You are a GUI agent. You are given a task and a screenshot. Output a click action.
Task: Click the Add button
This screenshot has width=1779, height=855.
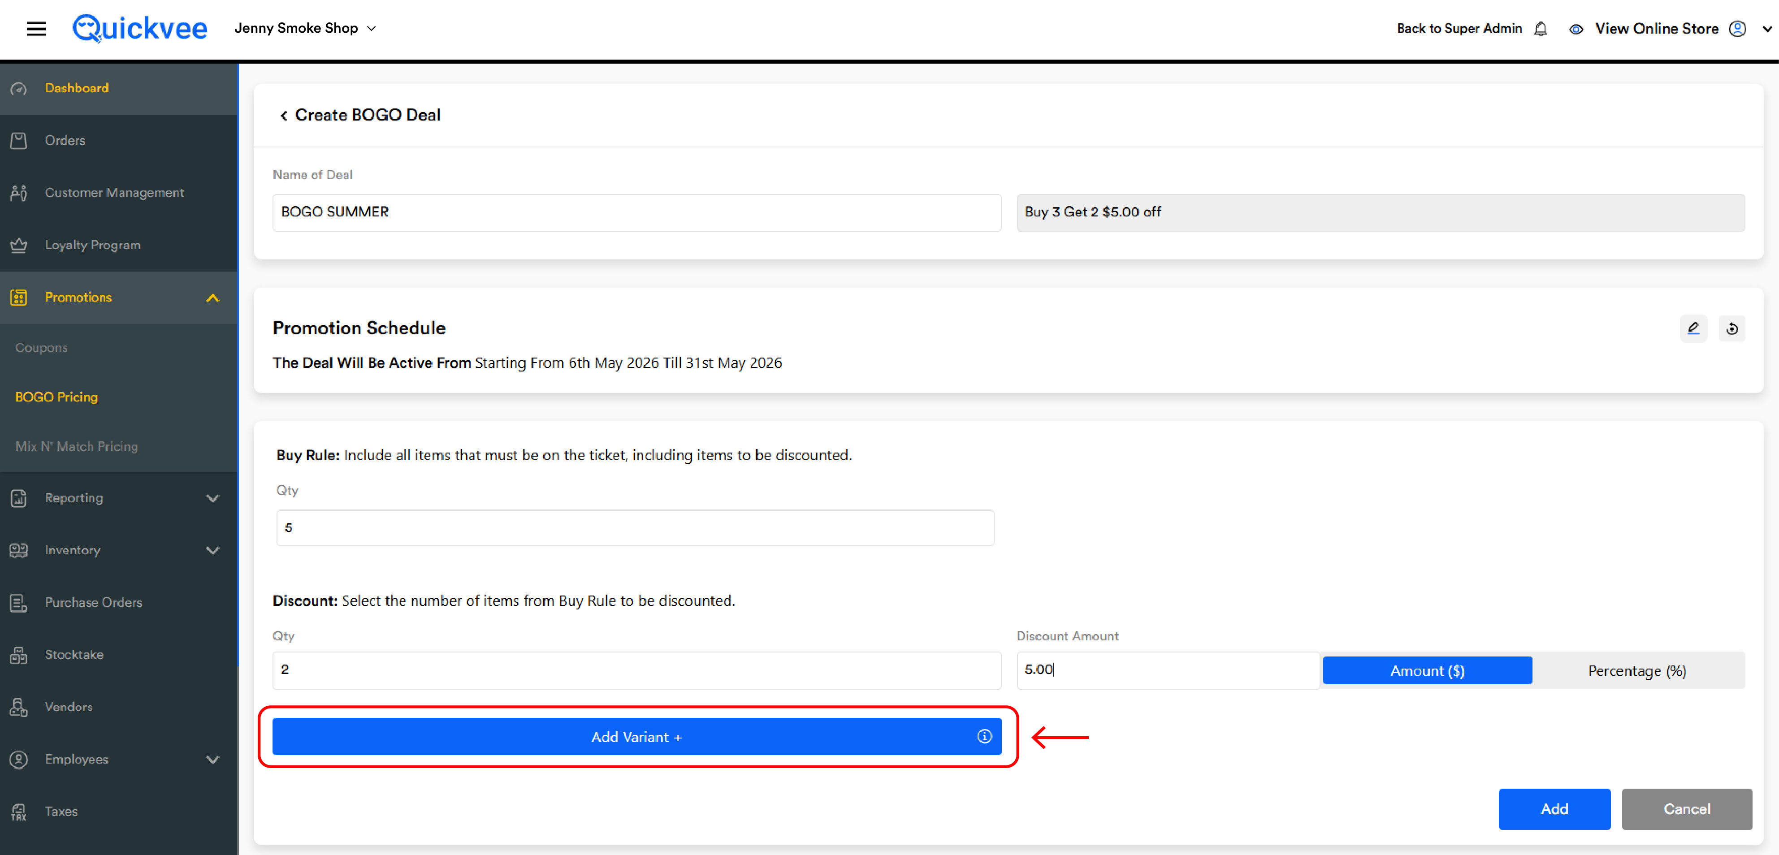[1554, 809]
